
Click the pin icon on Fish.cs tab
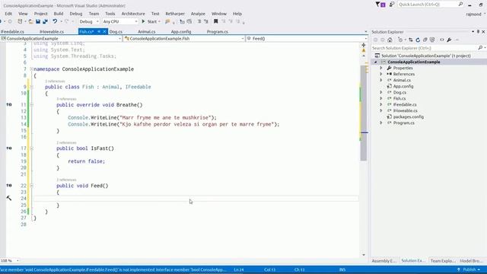(x=99, y=32)
